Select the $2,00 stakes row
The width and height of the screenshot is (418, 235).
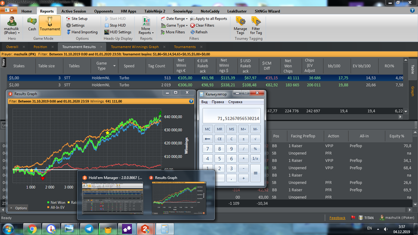coord(205,85)
